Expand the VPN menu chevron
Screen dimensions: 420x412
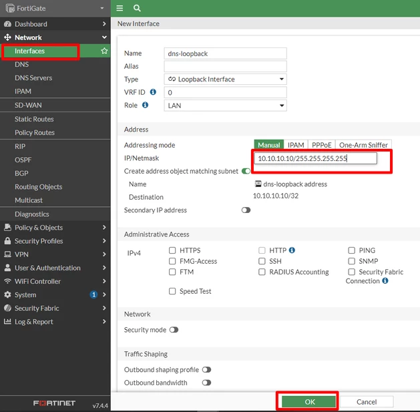pyautogui.click(x=104, y=254)
